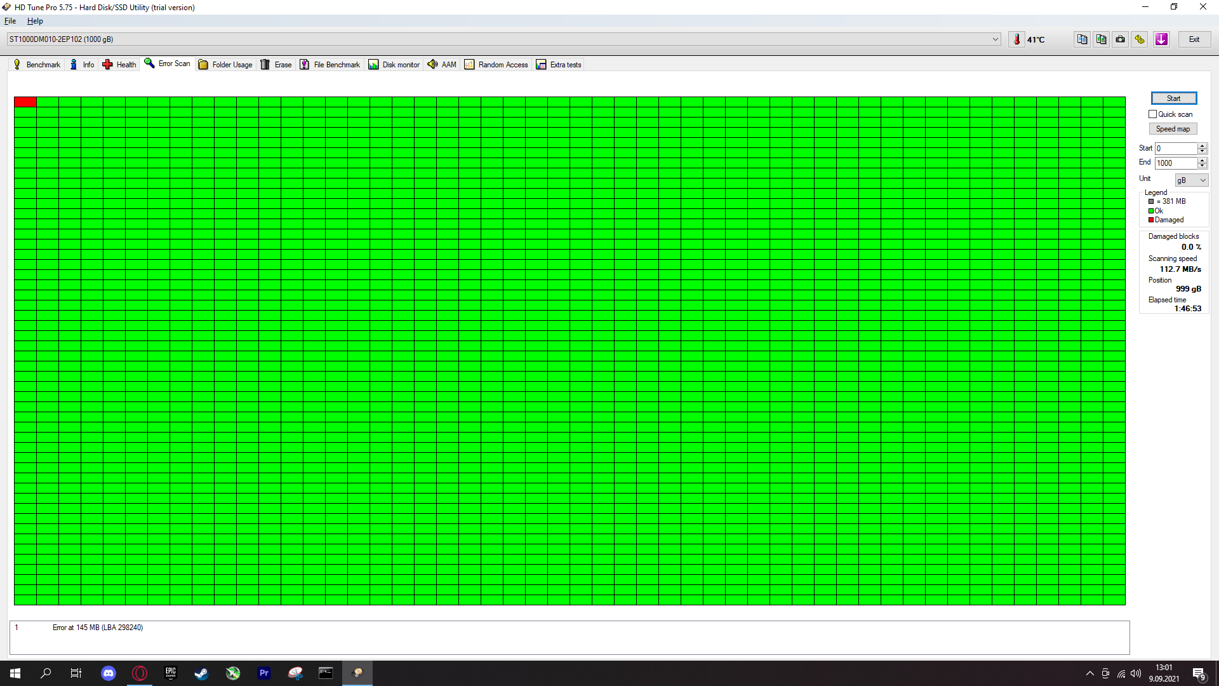Toggle the copy-screenshot-to-clipboard icon
Viewport: 1219px width, 686px height.
[x=1100, y=39]
